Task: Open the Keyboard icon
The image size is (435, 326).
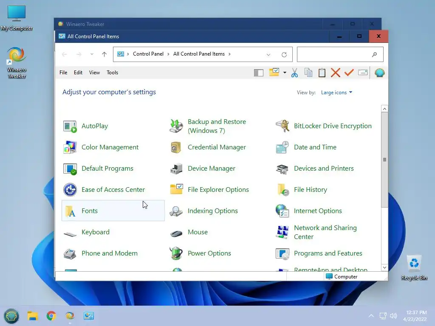Action: [70, 234]
